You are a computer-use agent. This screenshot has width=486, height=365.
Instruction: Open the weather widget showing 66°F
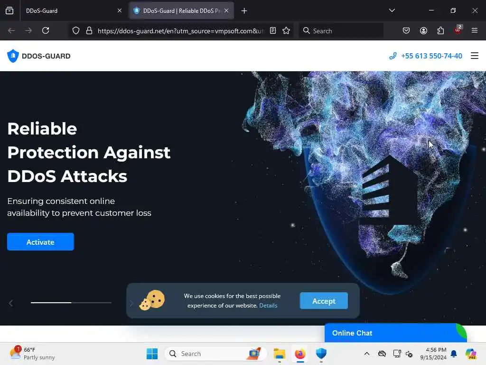click(32, 354)
